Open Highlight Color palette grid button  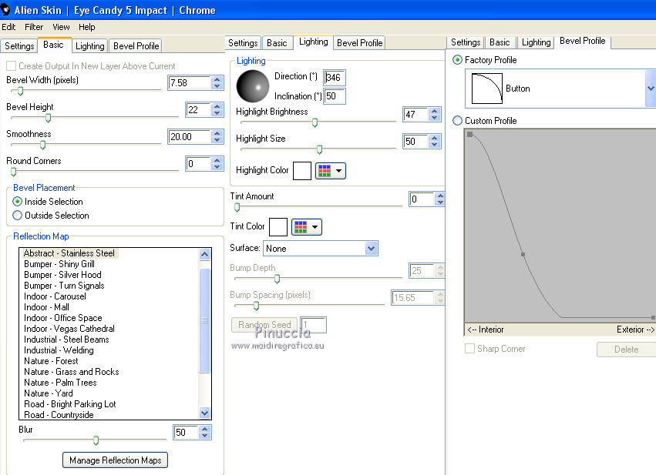click(x=331, y=171)
